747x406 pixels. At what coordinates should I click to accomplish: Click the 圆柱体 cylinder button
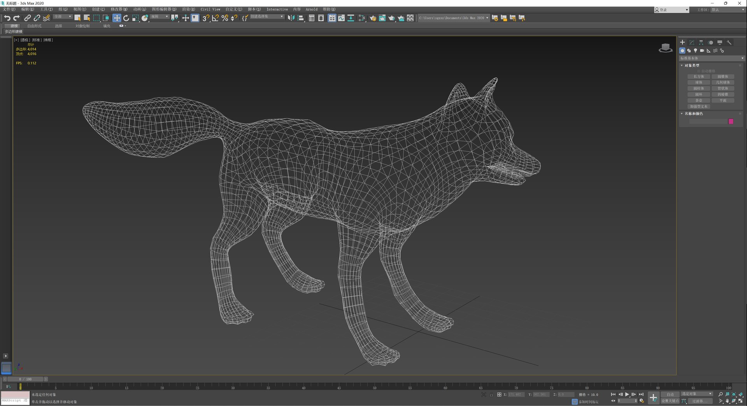tap(699, 88)
